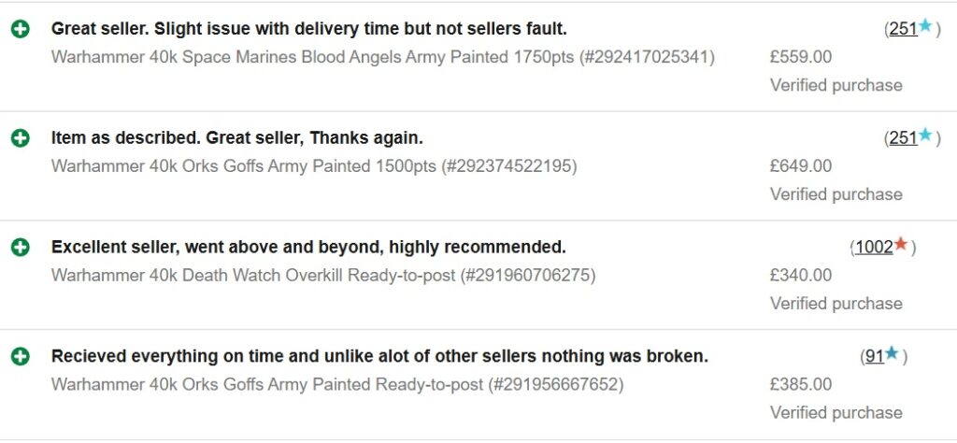Image resolution: width=957 pixels, height=443 pixels.
Task: Click the positive icon next to Recieved everything on time
Action: point(21,356)
